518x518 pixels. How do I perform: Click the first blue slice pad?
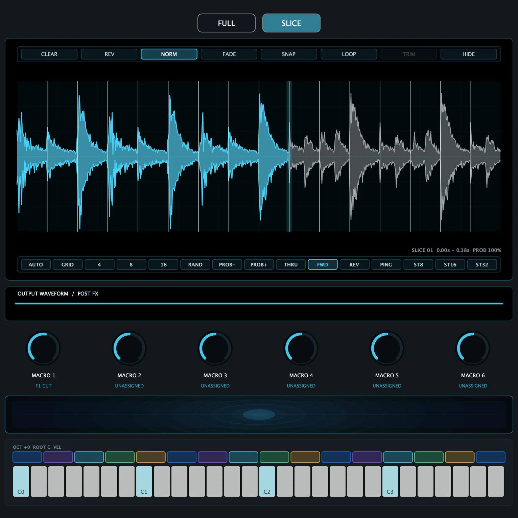point(27,457)
